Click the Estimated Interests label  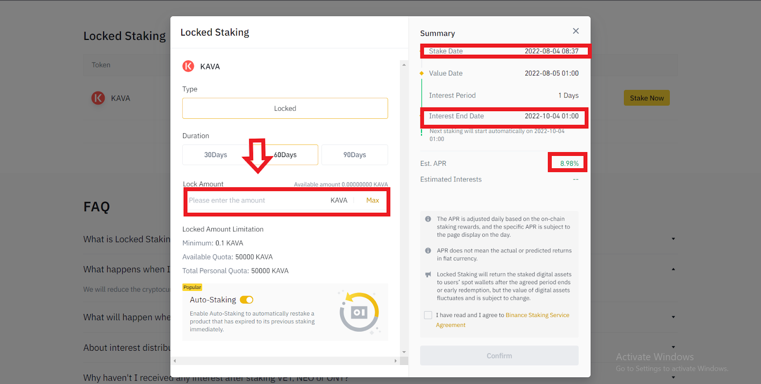coord(451,179)
